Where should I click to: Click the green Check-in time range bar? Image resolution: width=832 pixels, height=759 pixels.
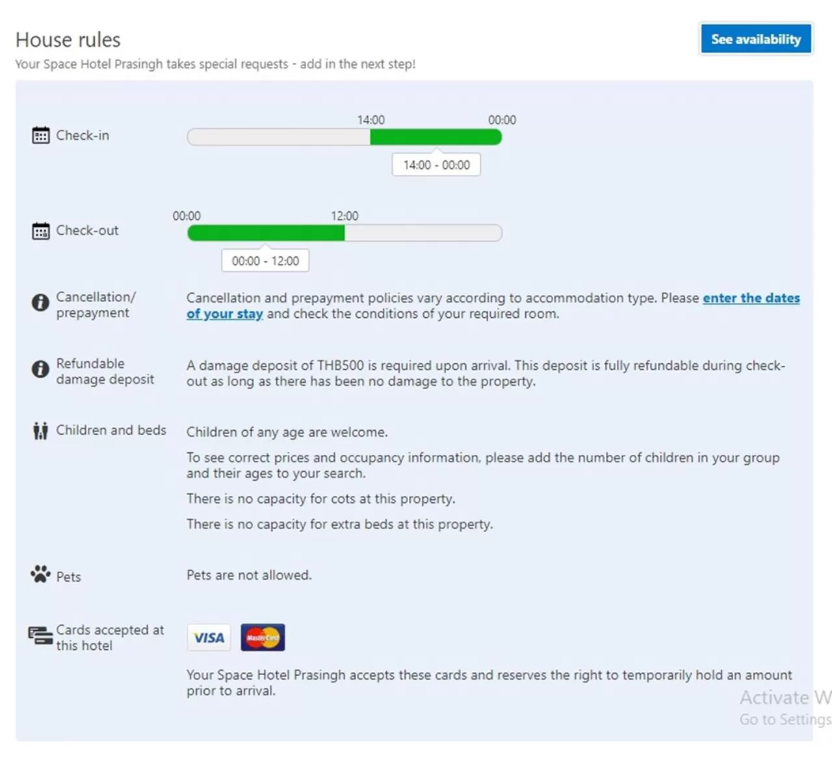pyautogui.click(x=435, y=137)
